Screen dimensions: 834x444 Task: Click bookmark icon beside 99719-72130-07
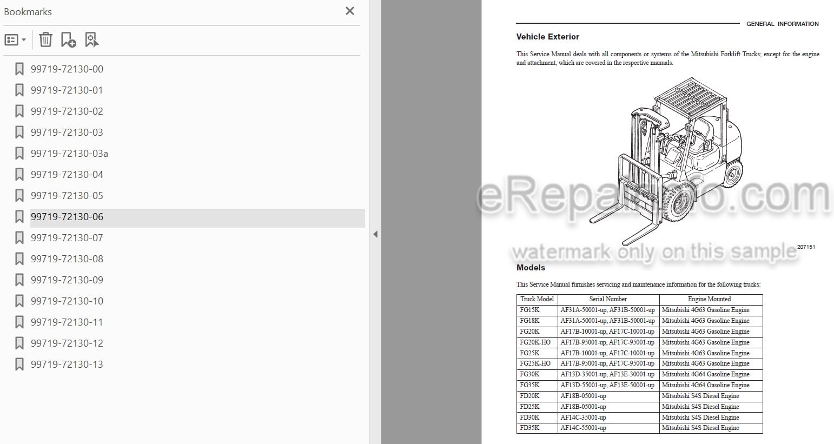click(19, 237)
